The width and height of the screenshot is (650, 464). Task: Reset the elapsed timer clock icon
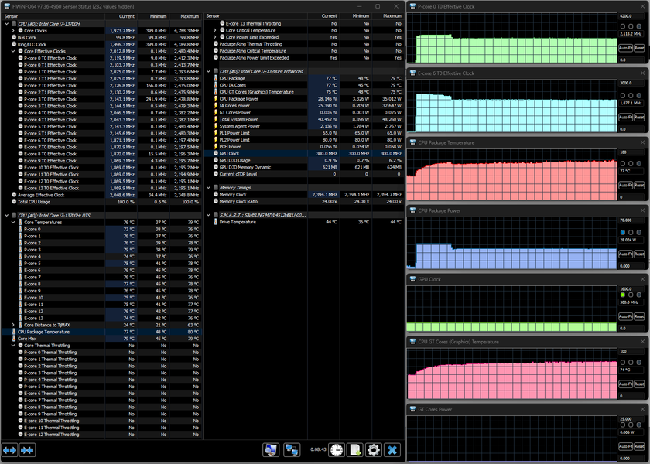pos(337,450)
